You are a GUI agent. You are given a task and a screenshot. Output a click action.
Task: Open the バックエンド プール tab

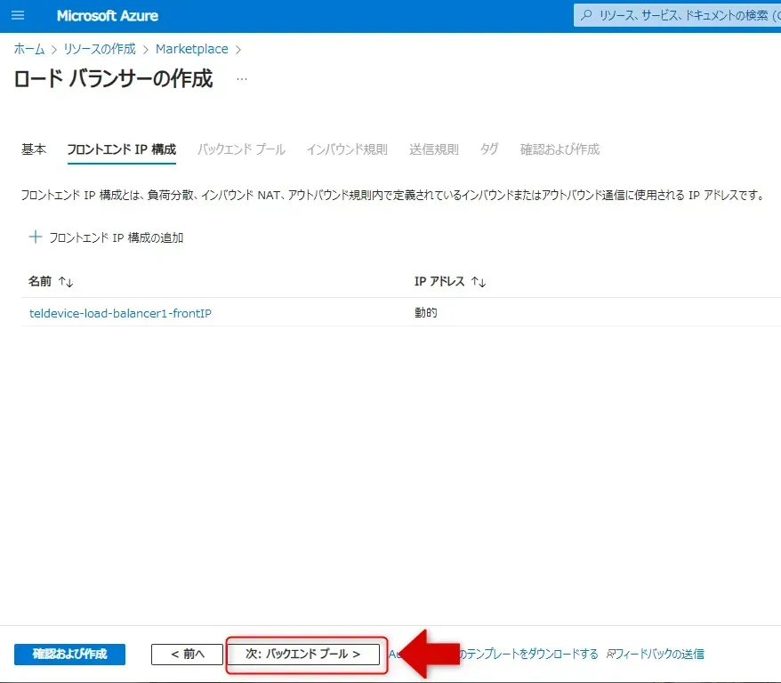coord(241,149)
